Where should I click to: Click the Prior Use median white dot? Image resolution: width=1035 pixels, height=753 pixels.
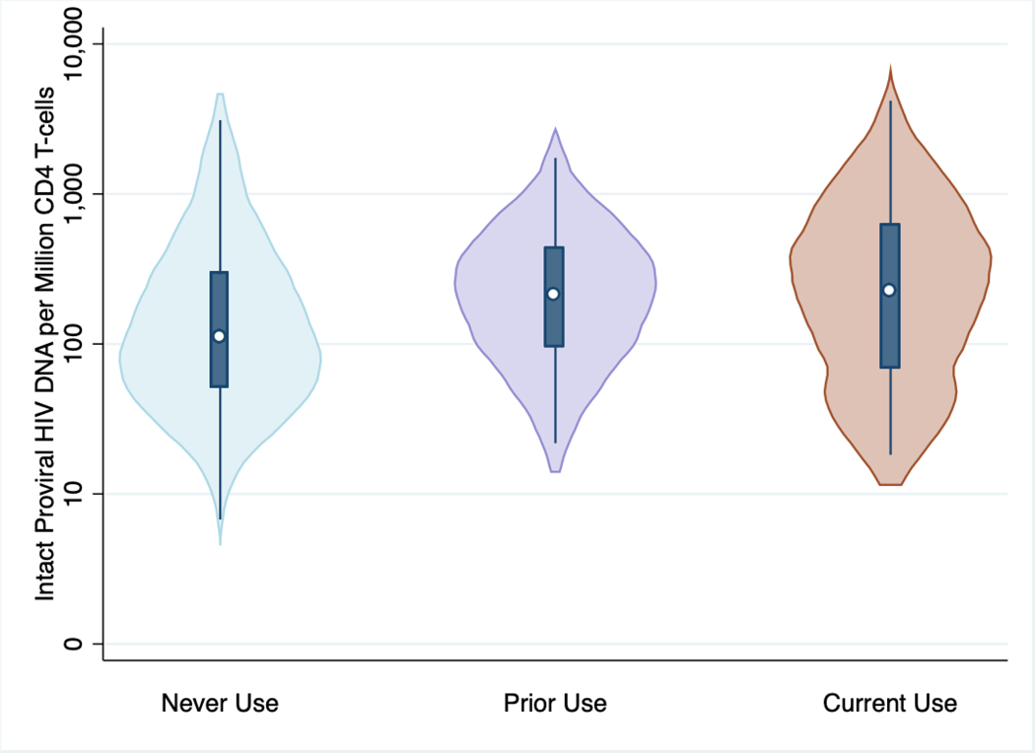click(553, 294)
